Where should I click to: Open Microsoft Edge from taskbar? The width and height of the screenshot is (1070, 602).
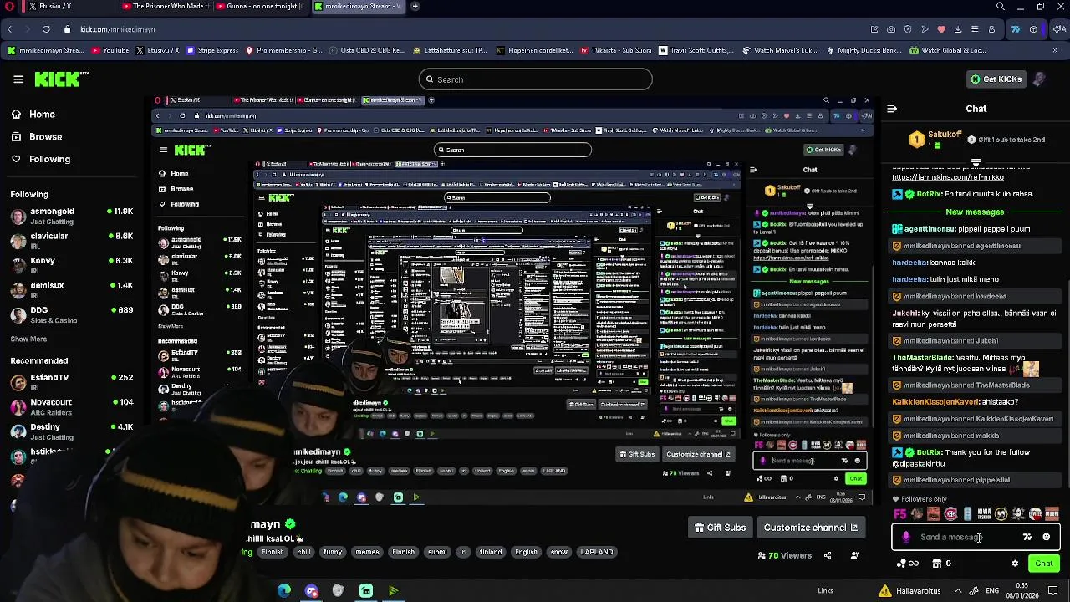coord(284,591)
